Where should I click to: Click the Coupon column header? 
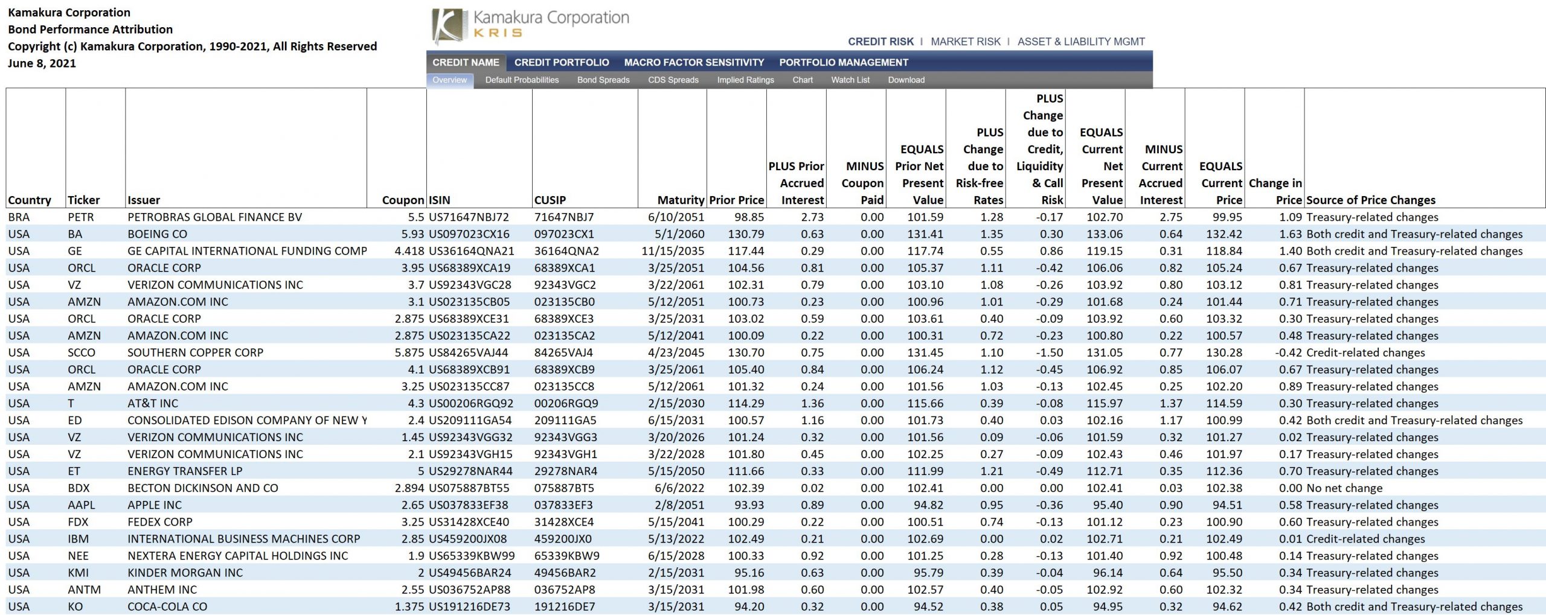click(403, 200)
